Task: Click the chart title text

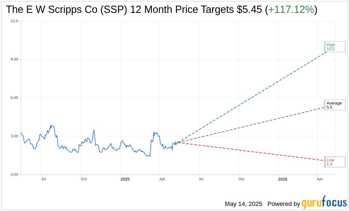Action: (x=135, y=10)
